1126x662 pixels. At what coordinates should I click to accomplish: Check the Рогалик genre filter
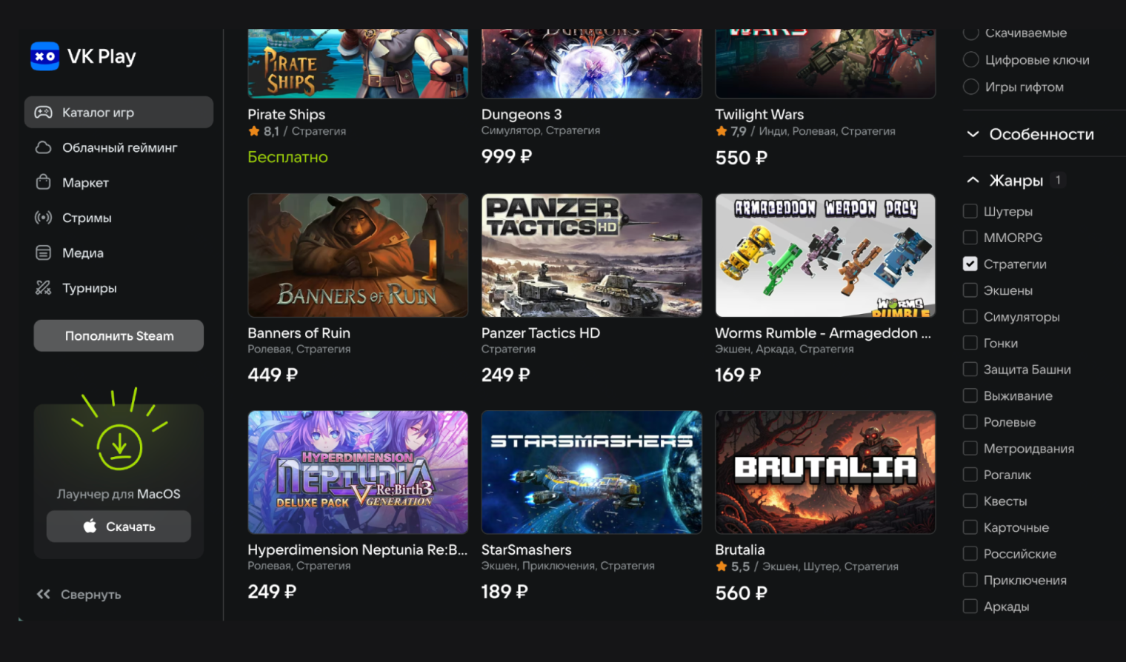point(970,475)
